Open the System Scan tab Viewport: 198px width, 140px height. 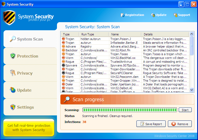(30, 39)
